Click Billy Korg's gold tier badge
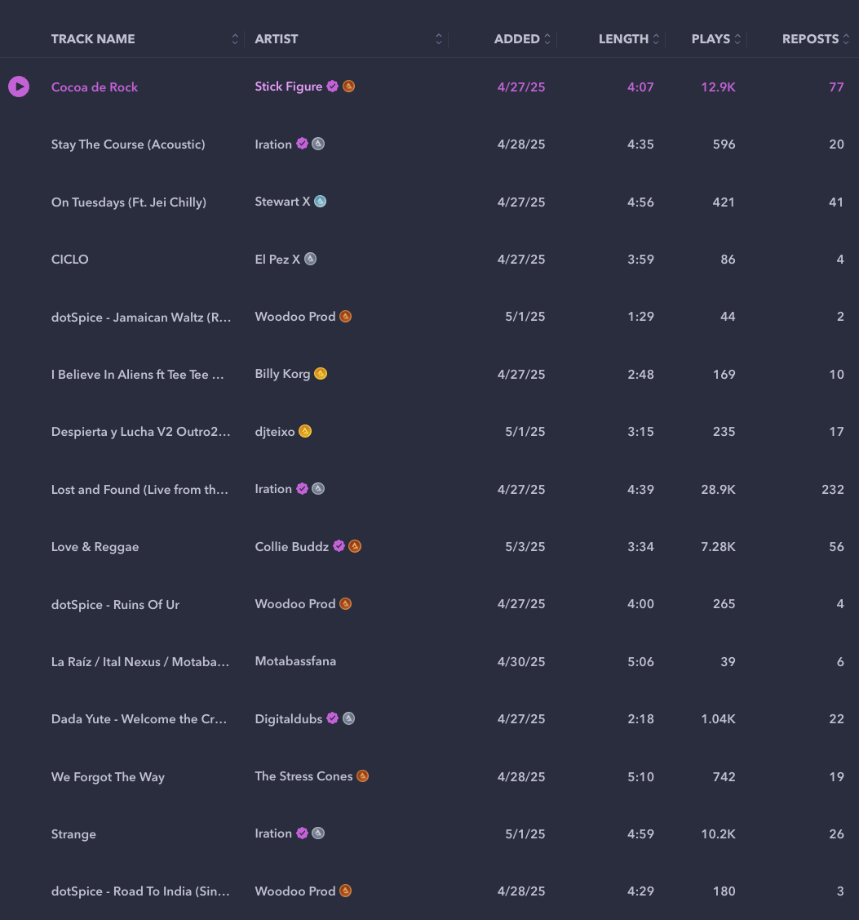The width and height of the screenshot is (859, 920). tap(320, 374)
